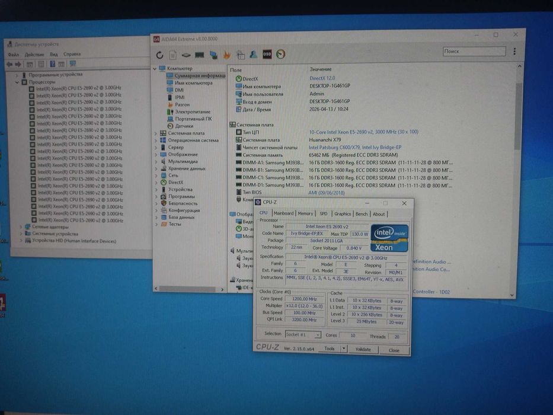The height and width of the screenshot is (415, 553).
Task: Select IPMI item in AIDA64 tree
Action: 180,97
